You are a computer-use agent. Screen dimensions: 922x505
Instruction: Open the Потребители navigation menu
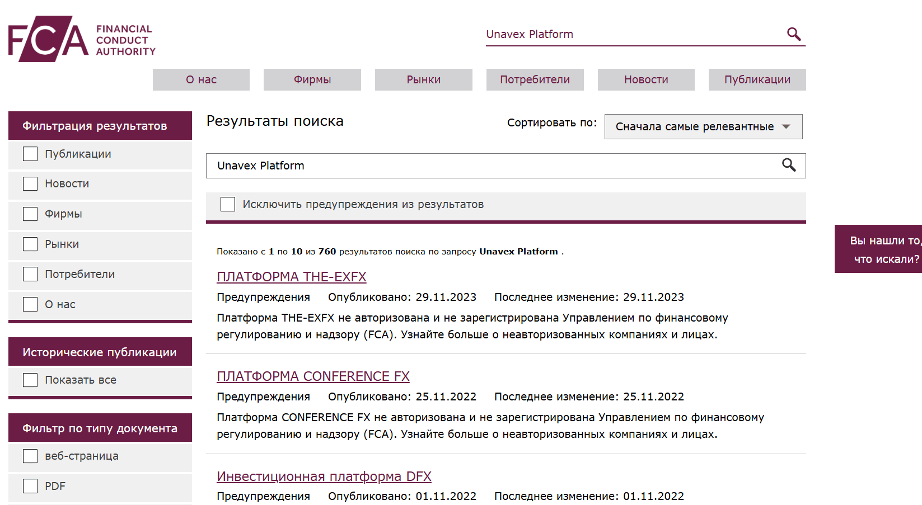click(x=535, y=79)
